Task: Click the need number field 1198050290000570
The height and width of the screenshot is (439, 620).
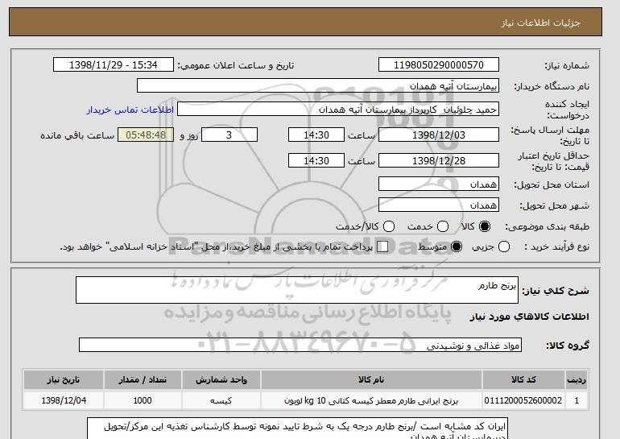Action: point(439,65)
